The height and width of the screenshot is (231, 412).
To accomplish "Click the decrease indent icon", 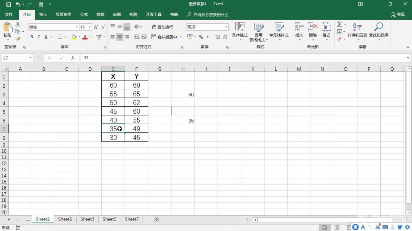I will coord(137,37).
